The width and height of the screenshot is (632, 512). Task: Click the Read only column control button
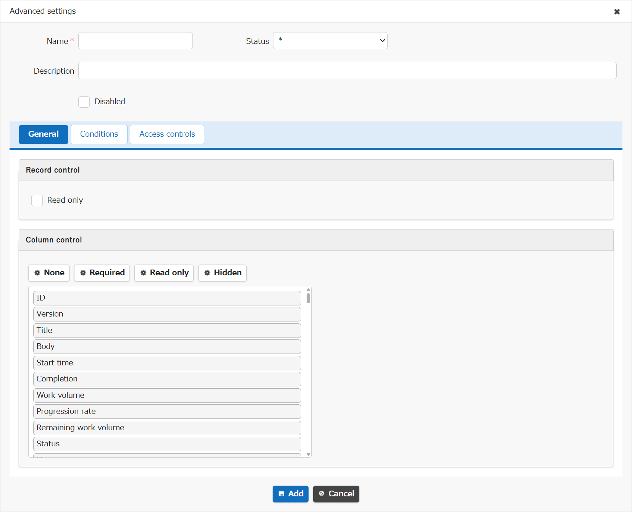tap(164, 273)
